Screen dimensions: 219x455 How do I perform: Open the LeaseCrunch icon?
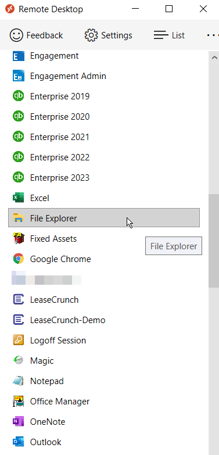(19, 299)
